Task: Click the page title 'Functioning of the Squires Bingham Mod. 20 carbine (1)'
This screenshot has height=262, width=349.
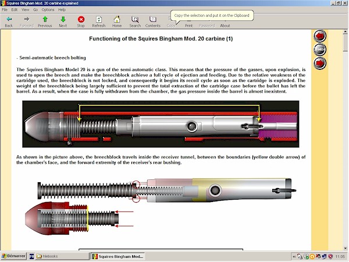Action: pyautogui.click(x=161, y=39)
